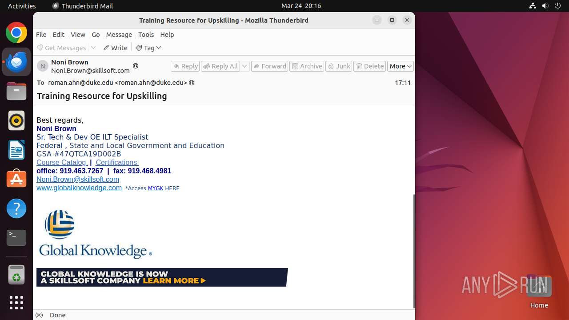Viewport: 569px width, 320px height.
Task: Open the Go menu
Action: pos(96,35)
